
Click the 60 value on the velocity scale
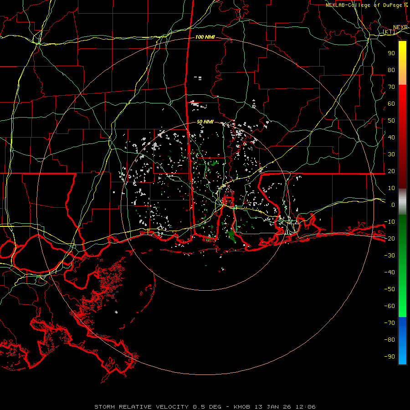[x=391, y=104]
